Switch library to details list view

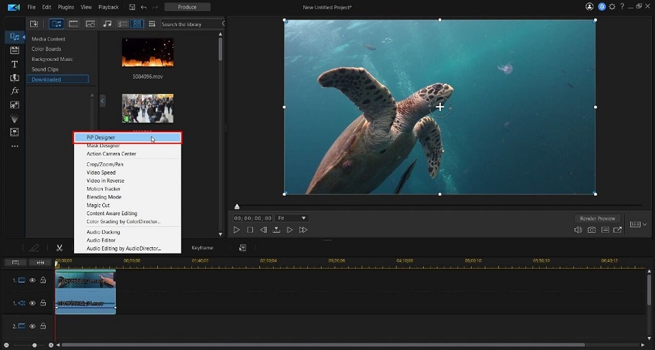tap(122, 24)
